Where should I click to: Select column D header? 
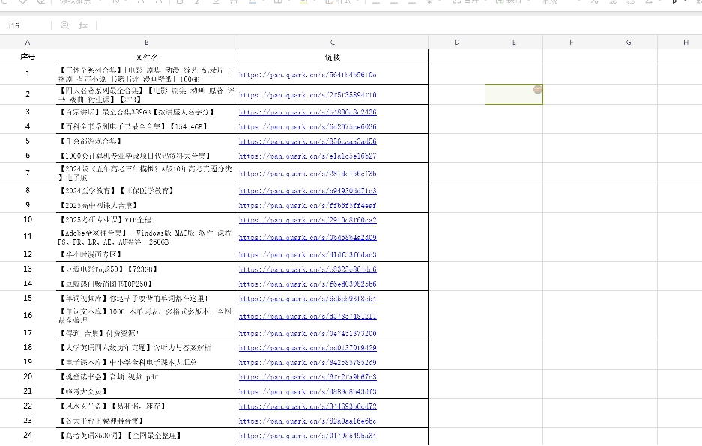pyautogui.click(x=456, y=43)
